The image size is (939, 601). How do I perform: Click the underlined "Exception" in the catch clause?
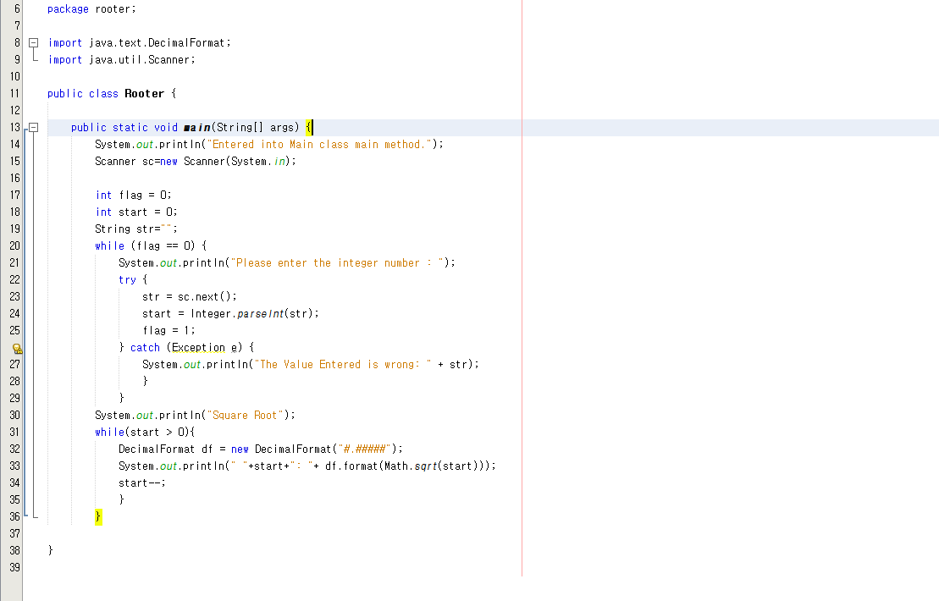click(198, 347)
